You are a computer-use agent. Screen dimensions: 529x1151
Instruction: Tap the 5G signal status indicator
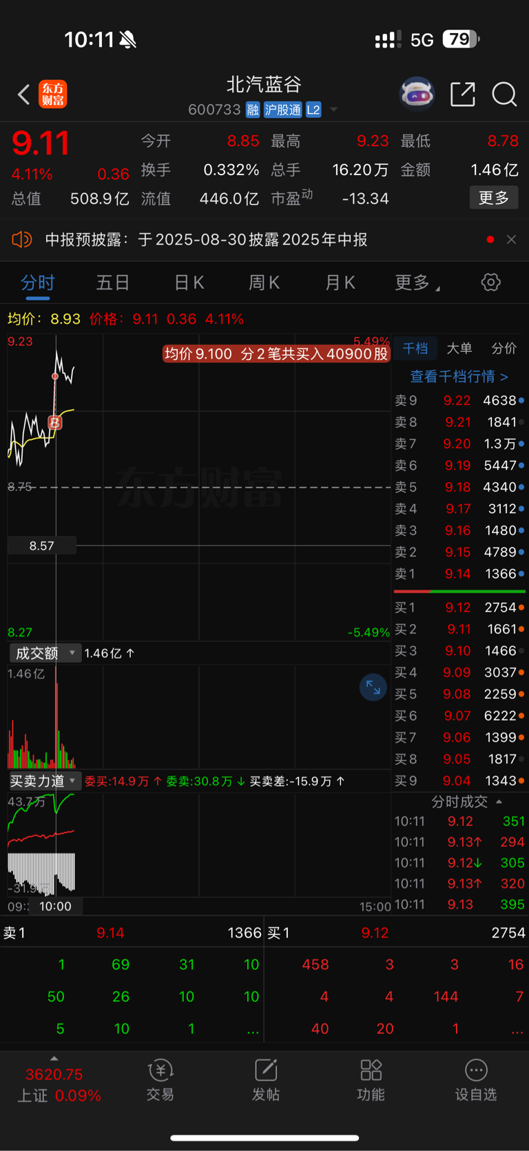(422, 40)
